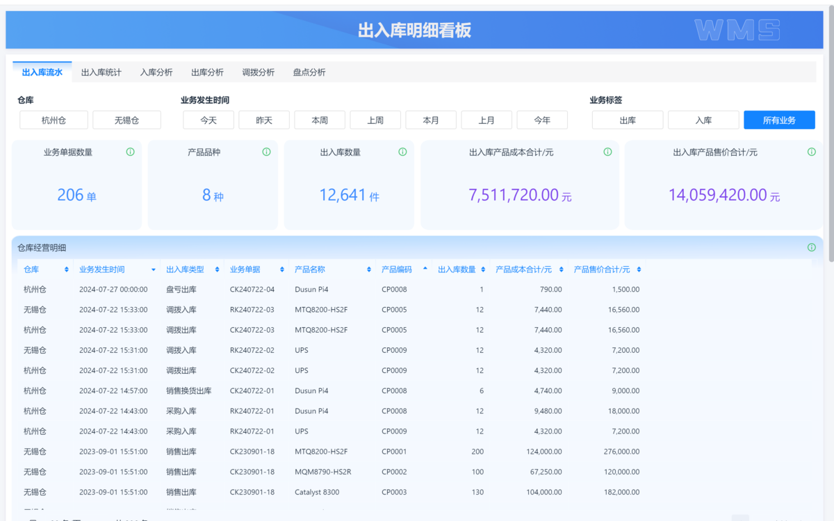Sort table by 仓库 column arrows
The image size is (834, 521).
(x=67, y=270)
